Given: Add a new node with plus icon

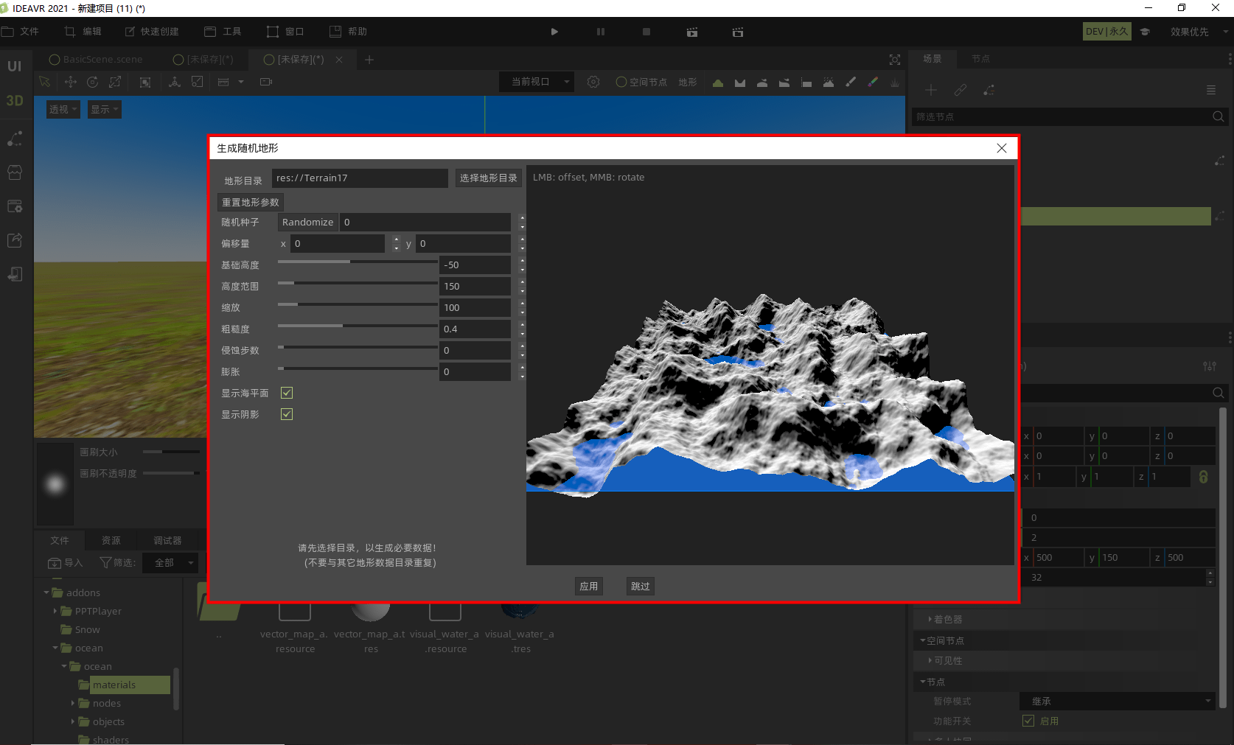Looking at the screenshot, I should point(931,90).
